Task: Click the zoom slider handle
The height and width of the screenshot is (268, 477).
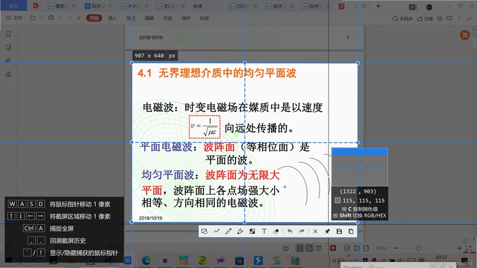Action: (419, 248)
